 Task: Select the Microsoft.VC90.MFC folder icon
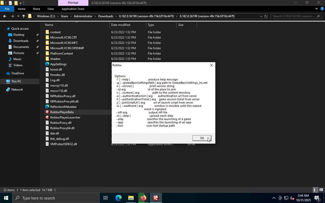[47, 43]
